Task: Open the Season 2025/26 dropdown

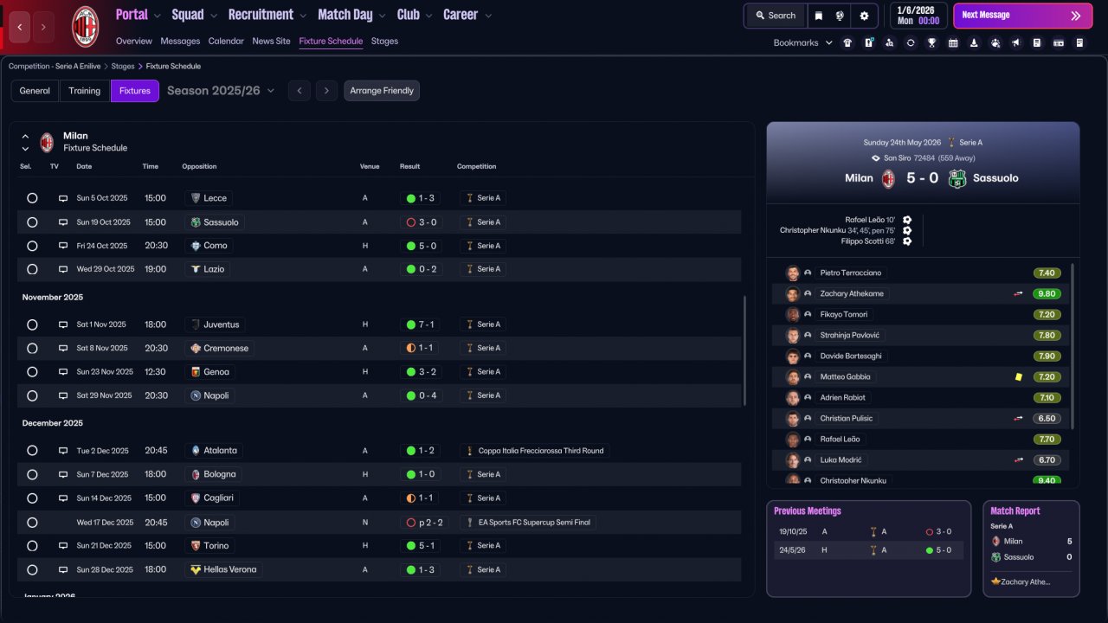Action: tap(221, 91)
